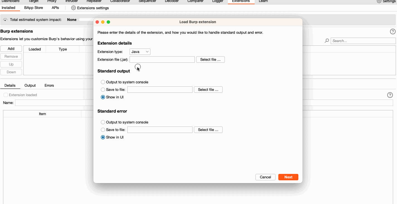Screen dimensions: 397x204
Task: Open the Sequencer tab
Action: (x=147, y=1)
